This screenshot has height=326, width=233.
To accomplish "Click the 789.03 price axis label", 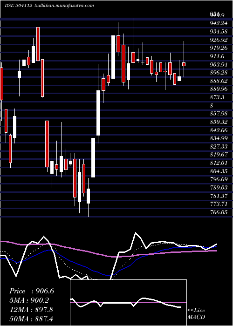I will [219, 187].
